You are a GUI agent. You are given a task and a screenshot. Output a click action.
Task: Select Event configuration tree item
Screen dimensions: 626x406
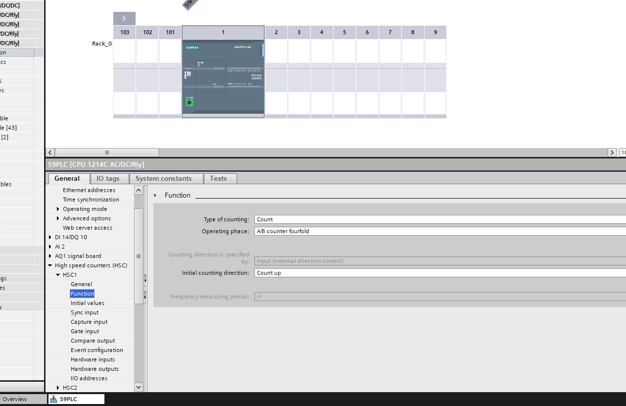tap(97, 350)
